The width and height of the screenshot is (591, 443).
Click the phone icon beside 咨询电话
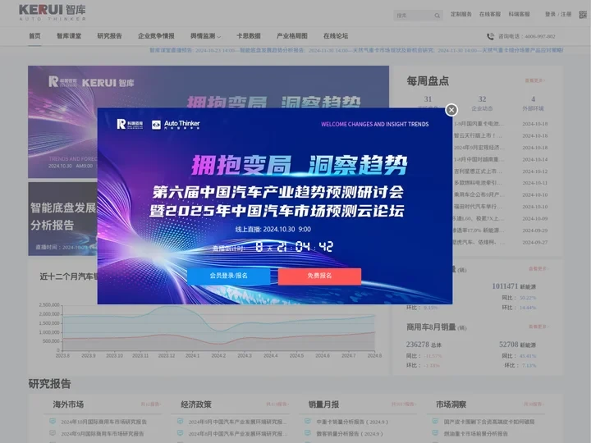(490, 36)
